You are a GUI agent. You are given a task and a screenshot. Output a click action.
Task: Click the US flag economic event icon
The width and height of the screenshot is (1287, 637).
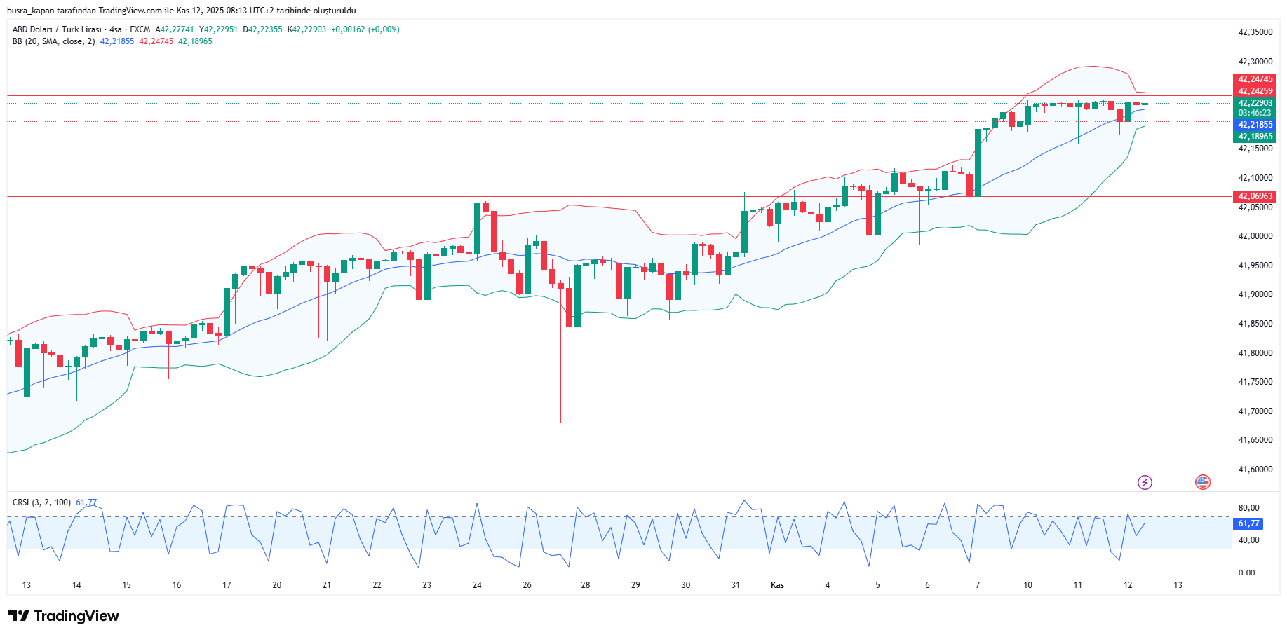1203,482
